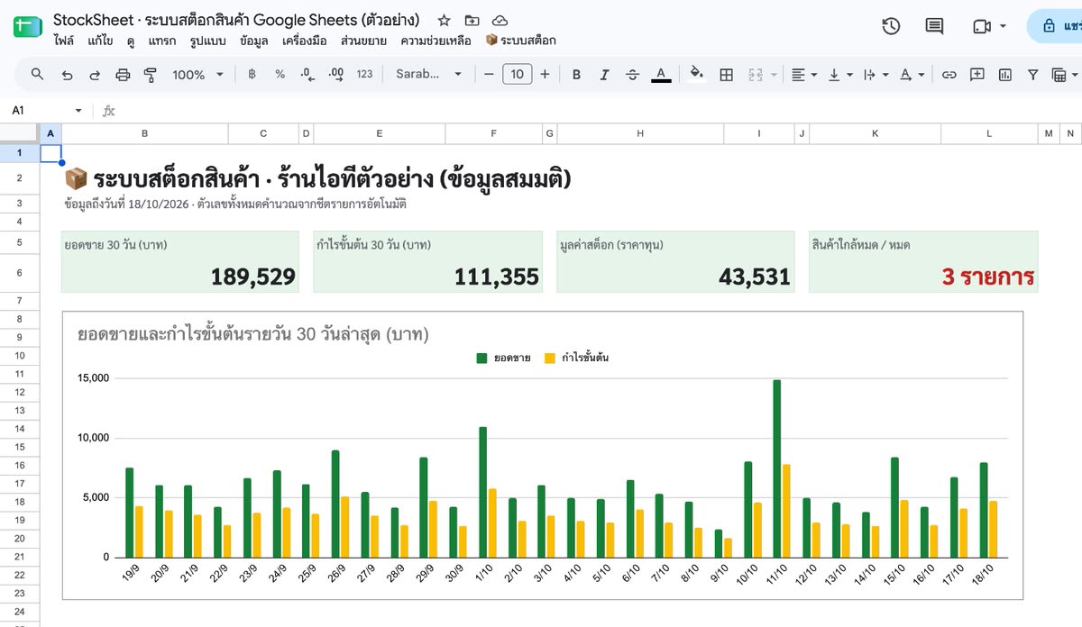Insert a chart from toolbar
The image size is (1082, 627).
(1004, 75)
